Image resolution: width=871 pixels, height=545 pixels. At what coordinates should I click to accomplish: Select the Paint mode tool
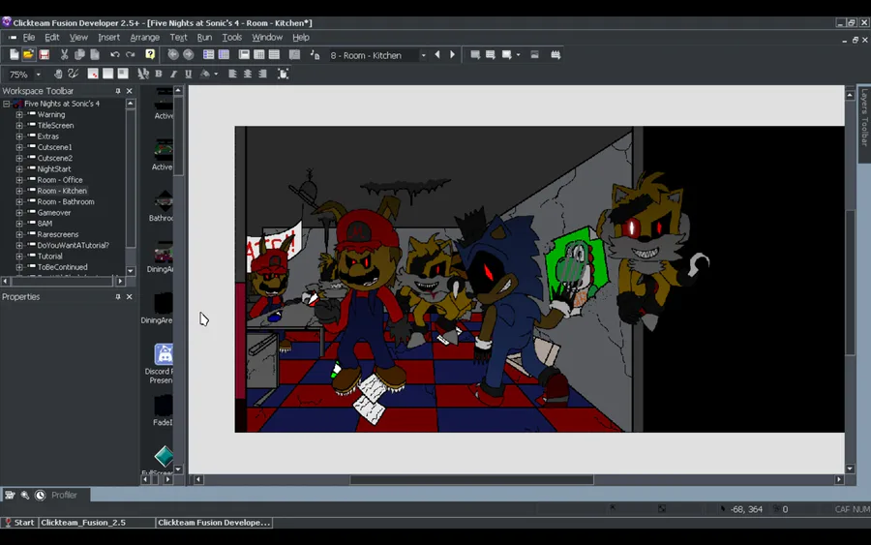73,74
